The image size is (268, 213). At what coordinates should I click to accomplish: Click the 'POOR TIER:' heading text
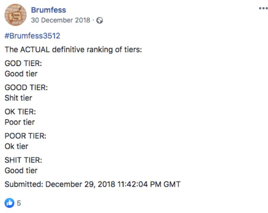(25, 136)
